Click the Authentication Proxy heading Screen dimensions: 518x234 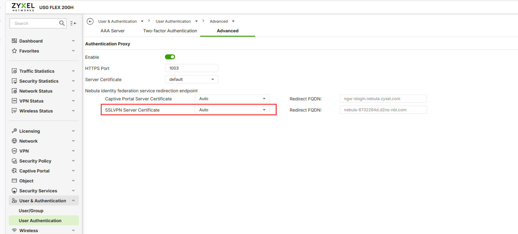click(x=108, y=44)
